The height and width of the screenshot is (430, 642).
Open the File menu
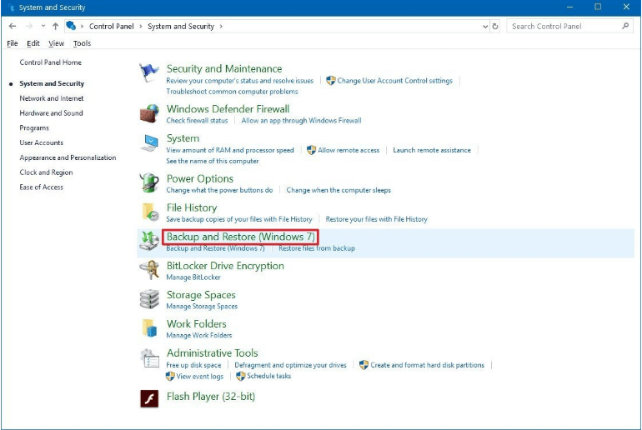tap(13, 43)
